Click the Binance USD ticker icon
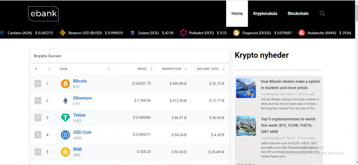The height and width of the screenshot is (165, 358). pyautogui.click(x=62, y=33)
